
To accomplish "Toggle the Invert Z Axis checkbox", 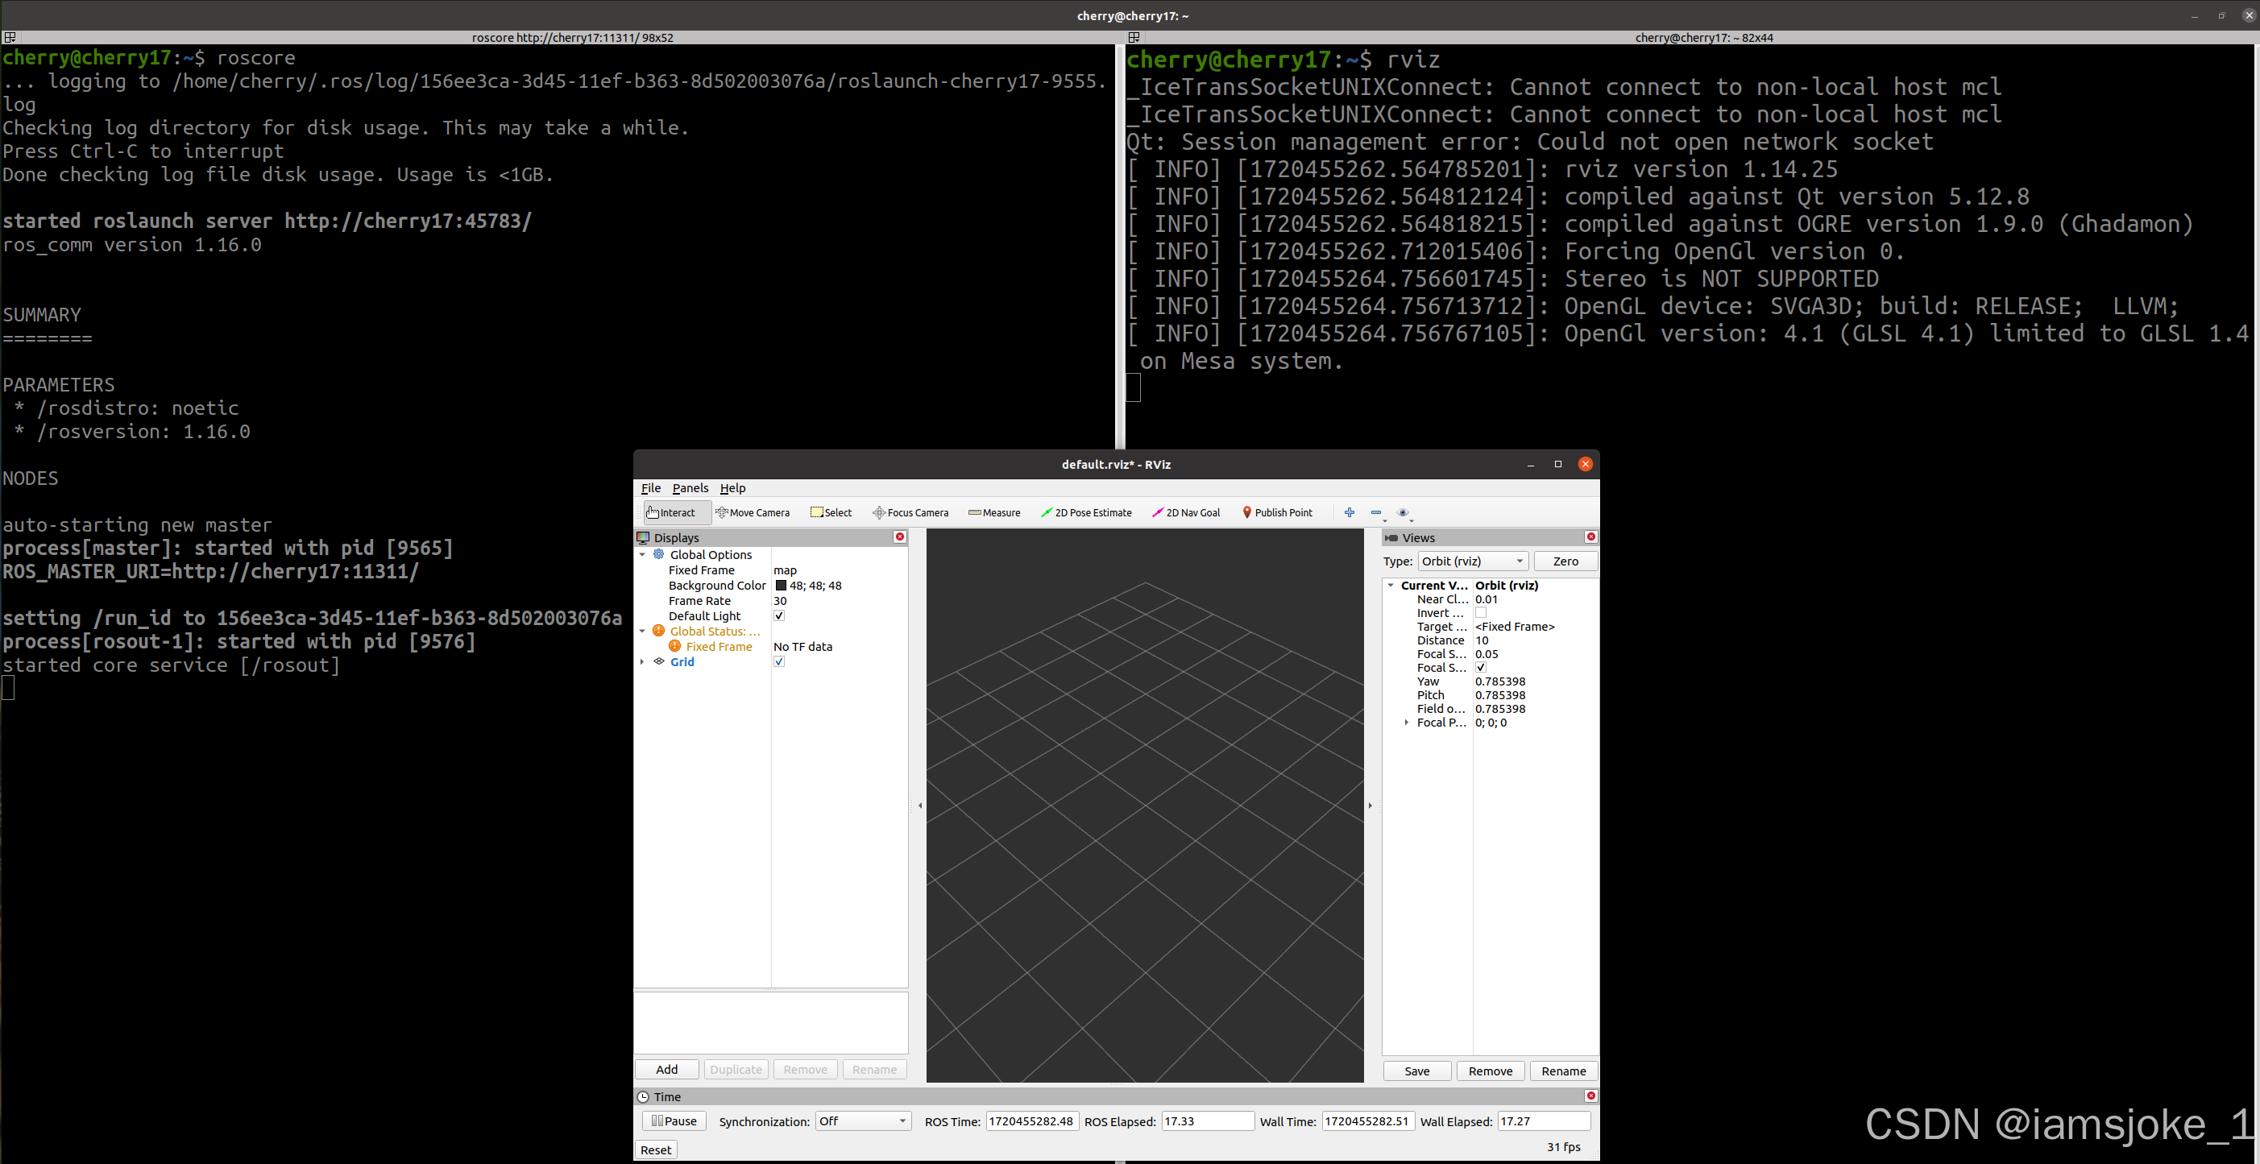I will point(1481,613).
